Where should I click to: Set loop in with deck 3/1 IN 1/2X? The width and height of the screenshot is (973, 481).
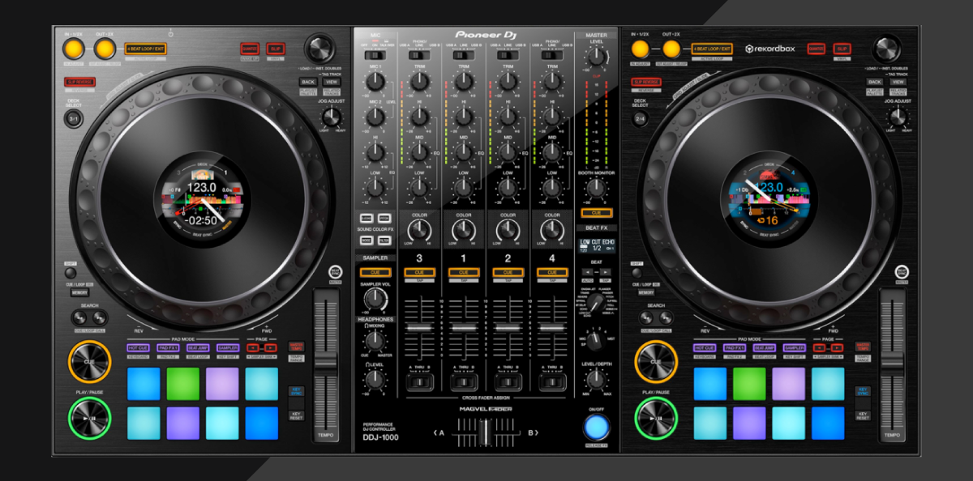click(x=74, y=49)
